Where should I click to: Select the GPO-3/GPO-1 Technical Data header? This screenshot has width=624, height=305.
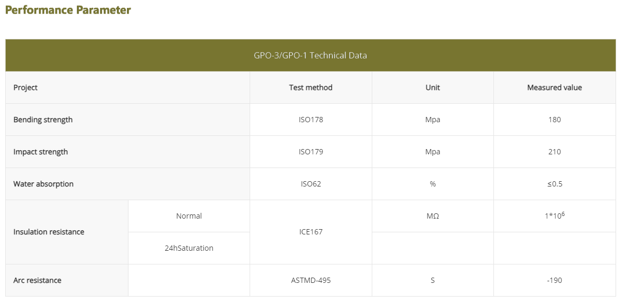point(310,55)
